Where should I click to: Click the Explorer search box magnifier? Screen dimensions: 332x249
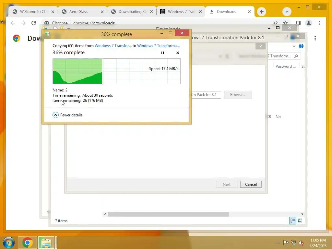coord(296,56)
